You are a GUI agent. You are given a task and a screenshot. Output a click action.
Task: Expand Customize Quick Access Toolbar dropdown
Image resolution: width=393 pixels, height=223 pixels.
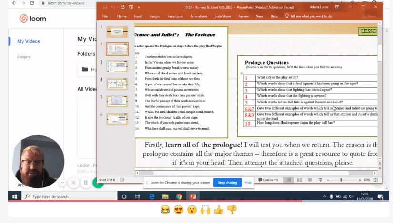tap(140, 7)
